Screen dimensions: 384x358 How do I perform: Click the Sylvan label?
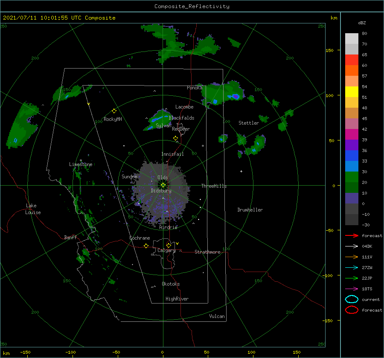(163, 126)
